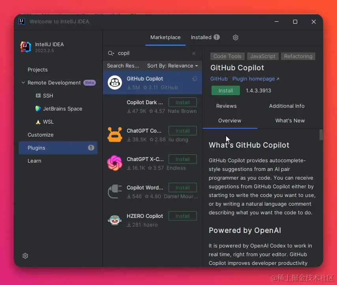Click HZERO Copilot plugin name

tap(145, 216)
